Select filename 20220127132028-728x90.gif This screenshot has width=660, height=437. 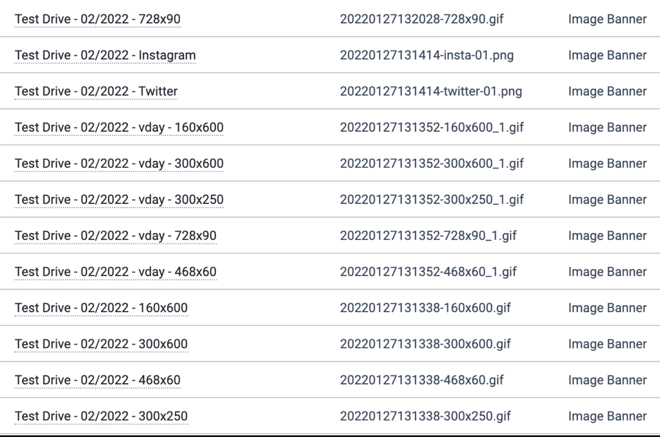422,19
